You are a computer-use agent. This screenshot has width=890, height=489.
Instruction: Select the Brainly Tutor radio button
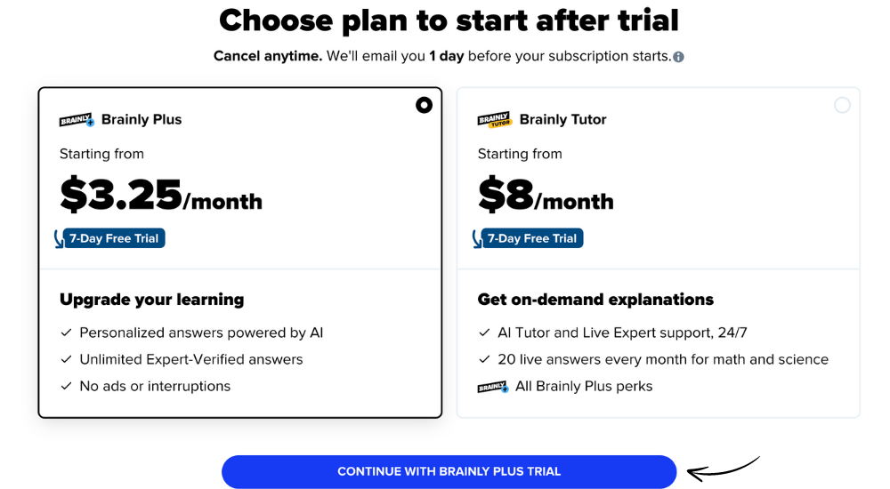(x=842, y=105)
